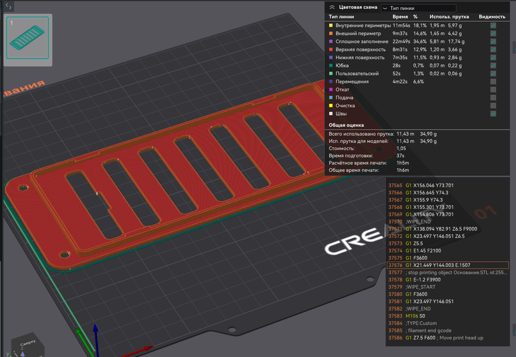This screenshot has height=357, width=516.
Task: Click the magenta Откат color icon
Action: [331, 90]
